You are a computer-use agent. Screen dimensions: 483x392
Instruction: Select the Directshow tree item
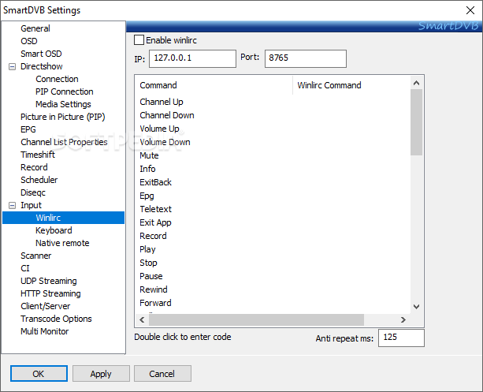[x=42, y=66]
